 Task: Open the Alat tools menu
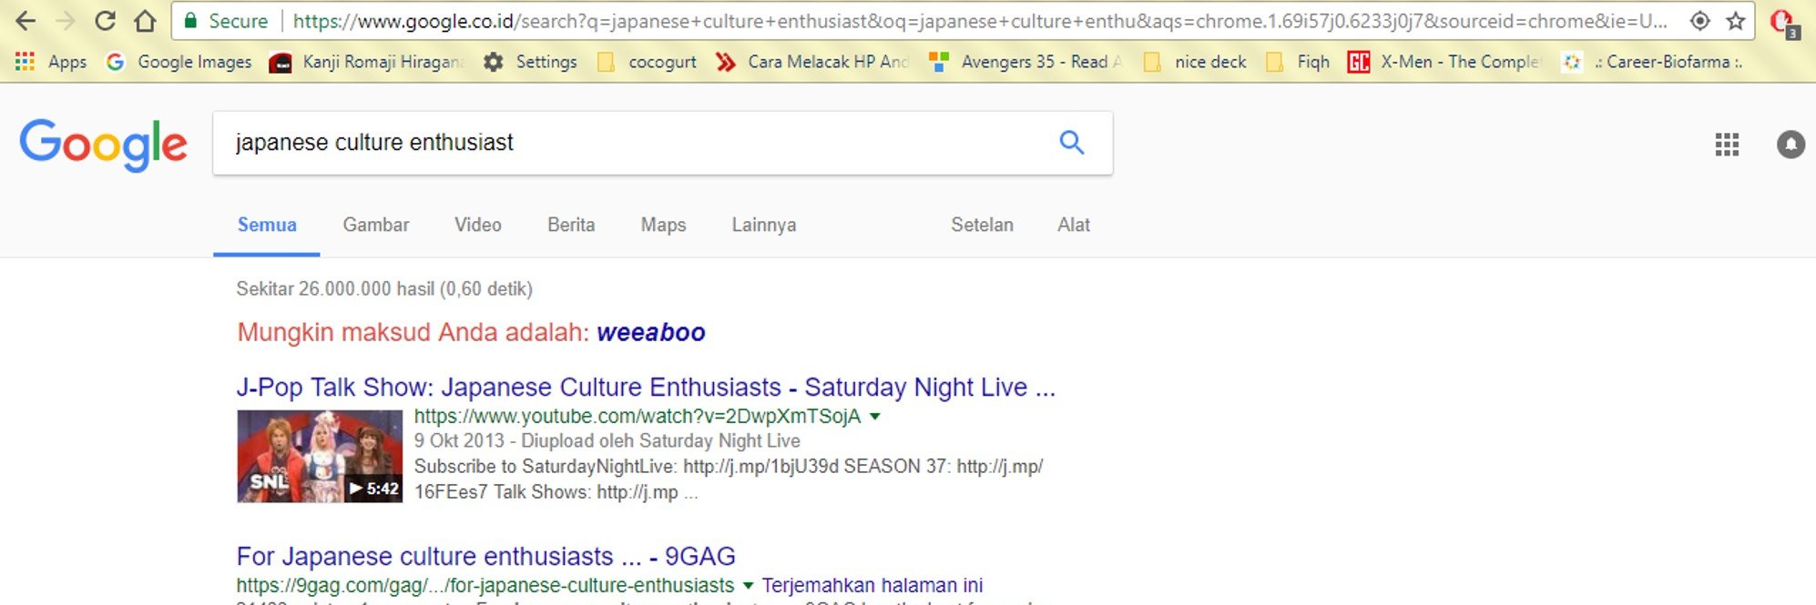pos(1074,225)
